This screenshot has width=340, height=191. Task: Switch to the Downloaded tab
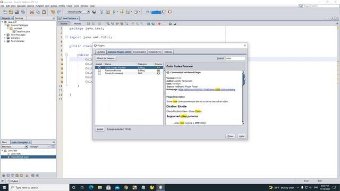point(139,52)
